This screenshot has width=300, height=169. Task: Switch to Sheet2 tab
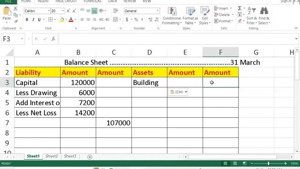tap(52, 156)
